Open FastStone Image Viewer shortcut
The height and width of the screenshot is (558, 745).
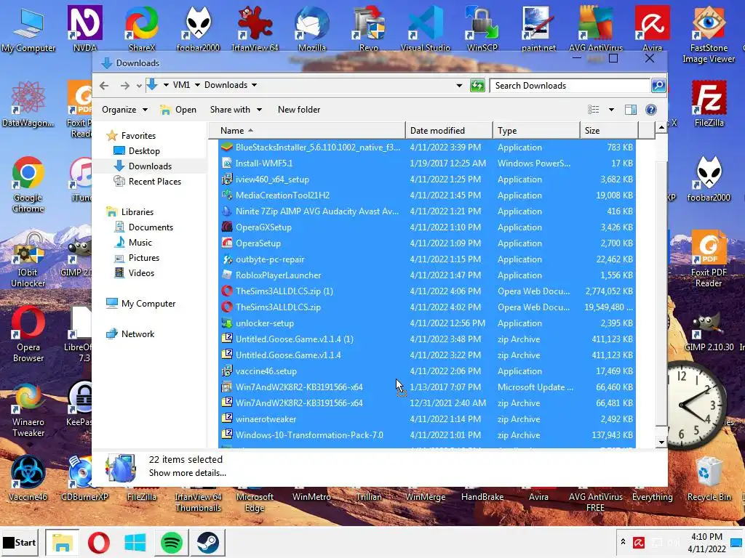709,34
